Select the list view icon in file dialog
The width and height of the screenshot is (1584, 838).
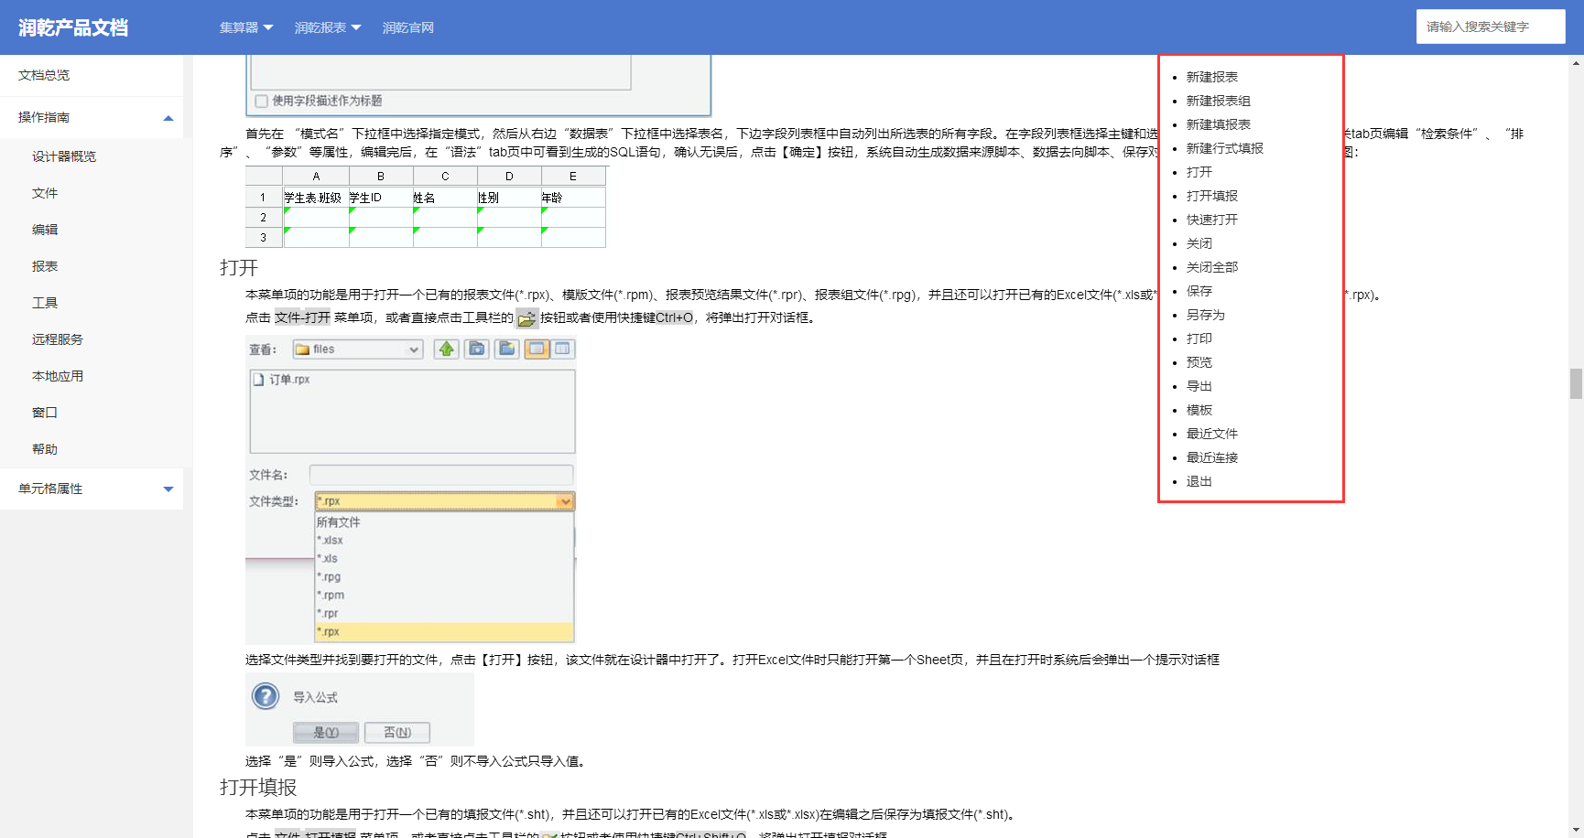pyautogui.click(x=537, y=349)
